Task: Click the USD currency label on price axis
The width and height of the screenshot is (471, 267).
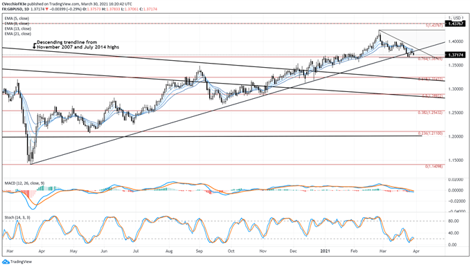Action: [457, 18]
